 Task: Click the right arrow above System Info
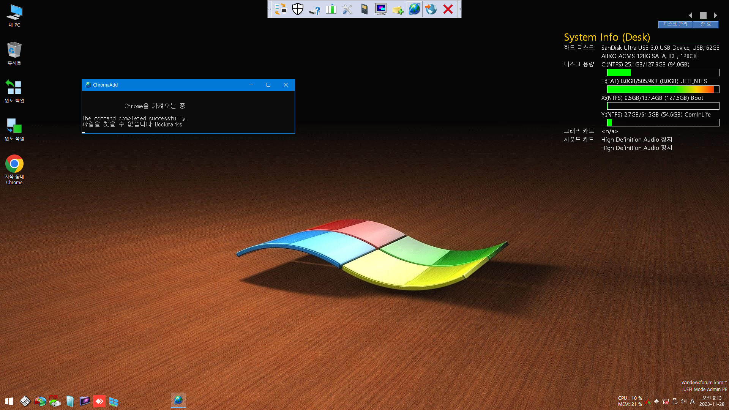[x=716, y=16]
